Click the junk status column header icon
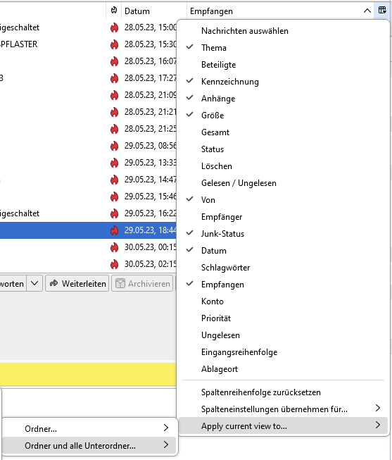This screenshot has width=392, height=460. 114,11
